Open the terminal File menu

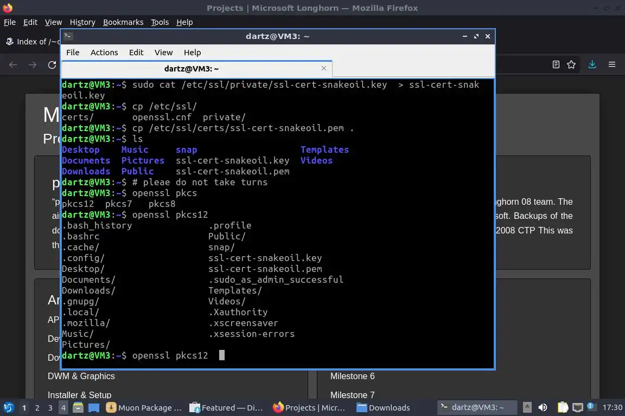pyautogui.click(x=73, y=53)
